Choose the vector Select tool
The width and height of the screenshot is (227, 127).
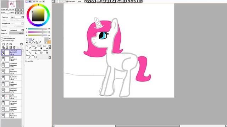pyautogui.click(x=40, y=52)
